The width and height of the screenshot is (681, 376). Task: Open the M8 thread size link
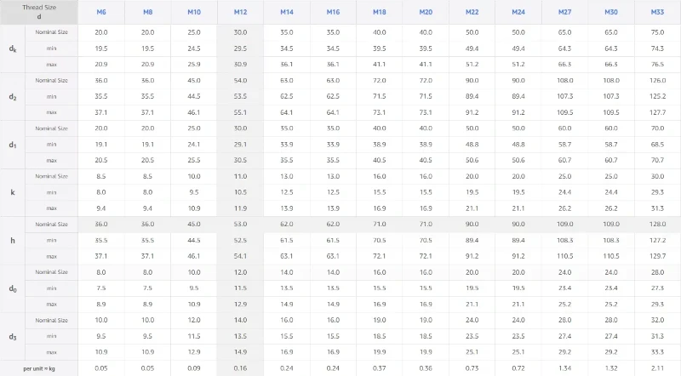pos(147,12)
